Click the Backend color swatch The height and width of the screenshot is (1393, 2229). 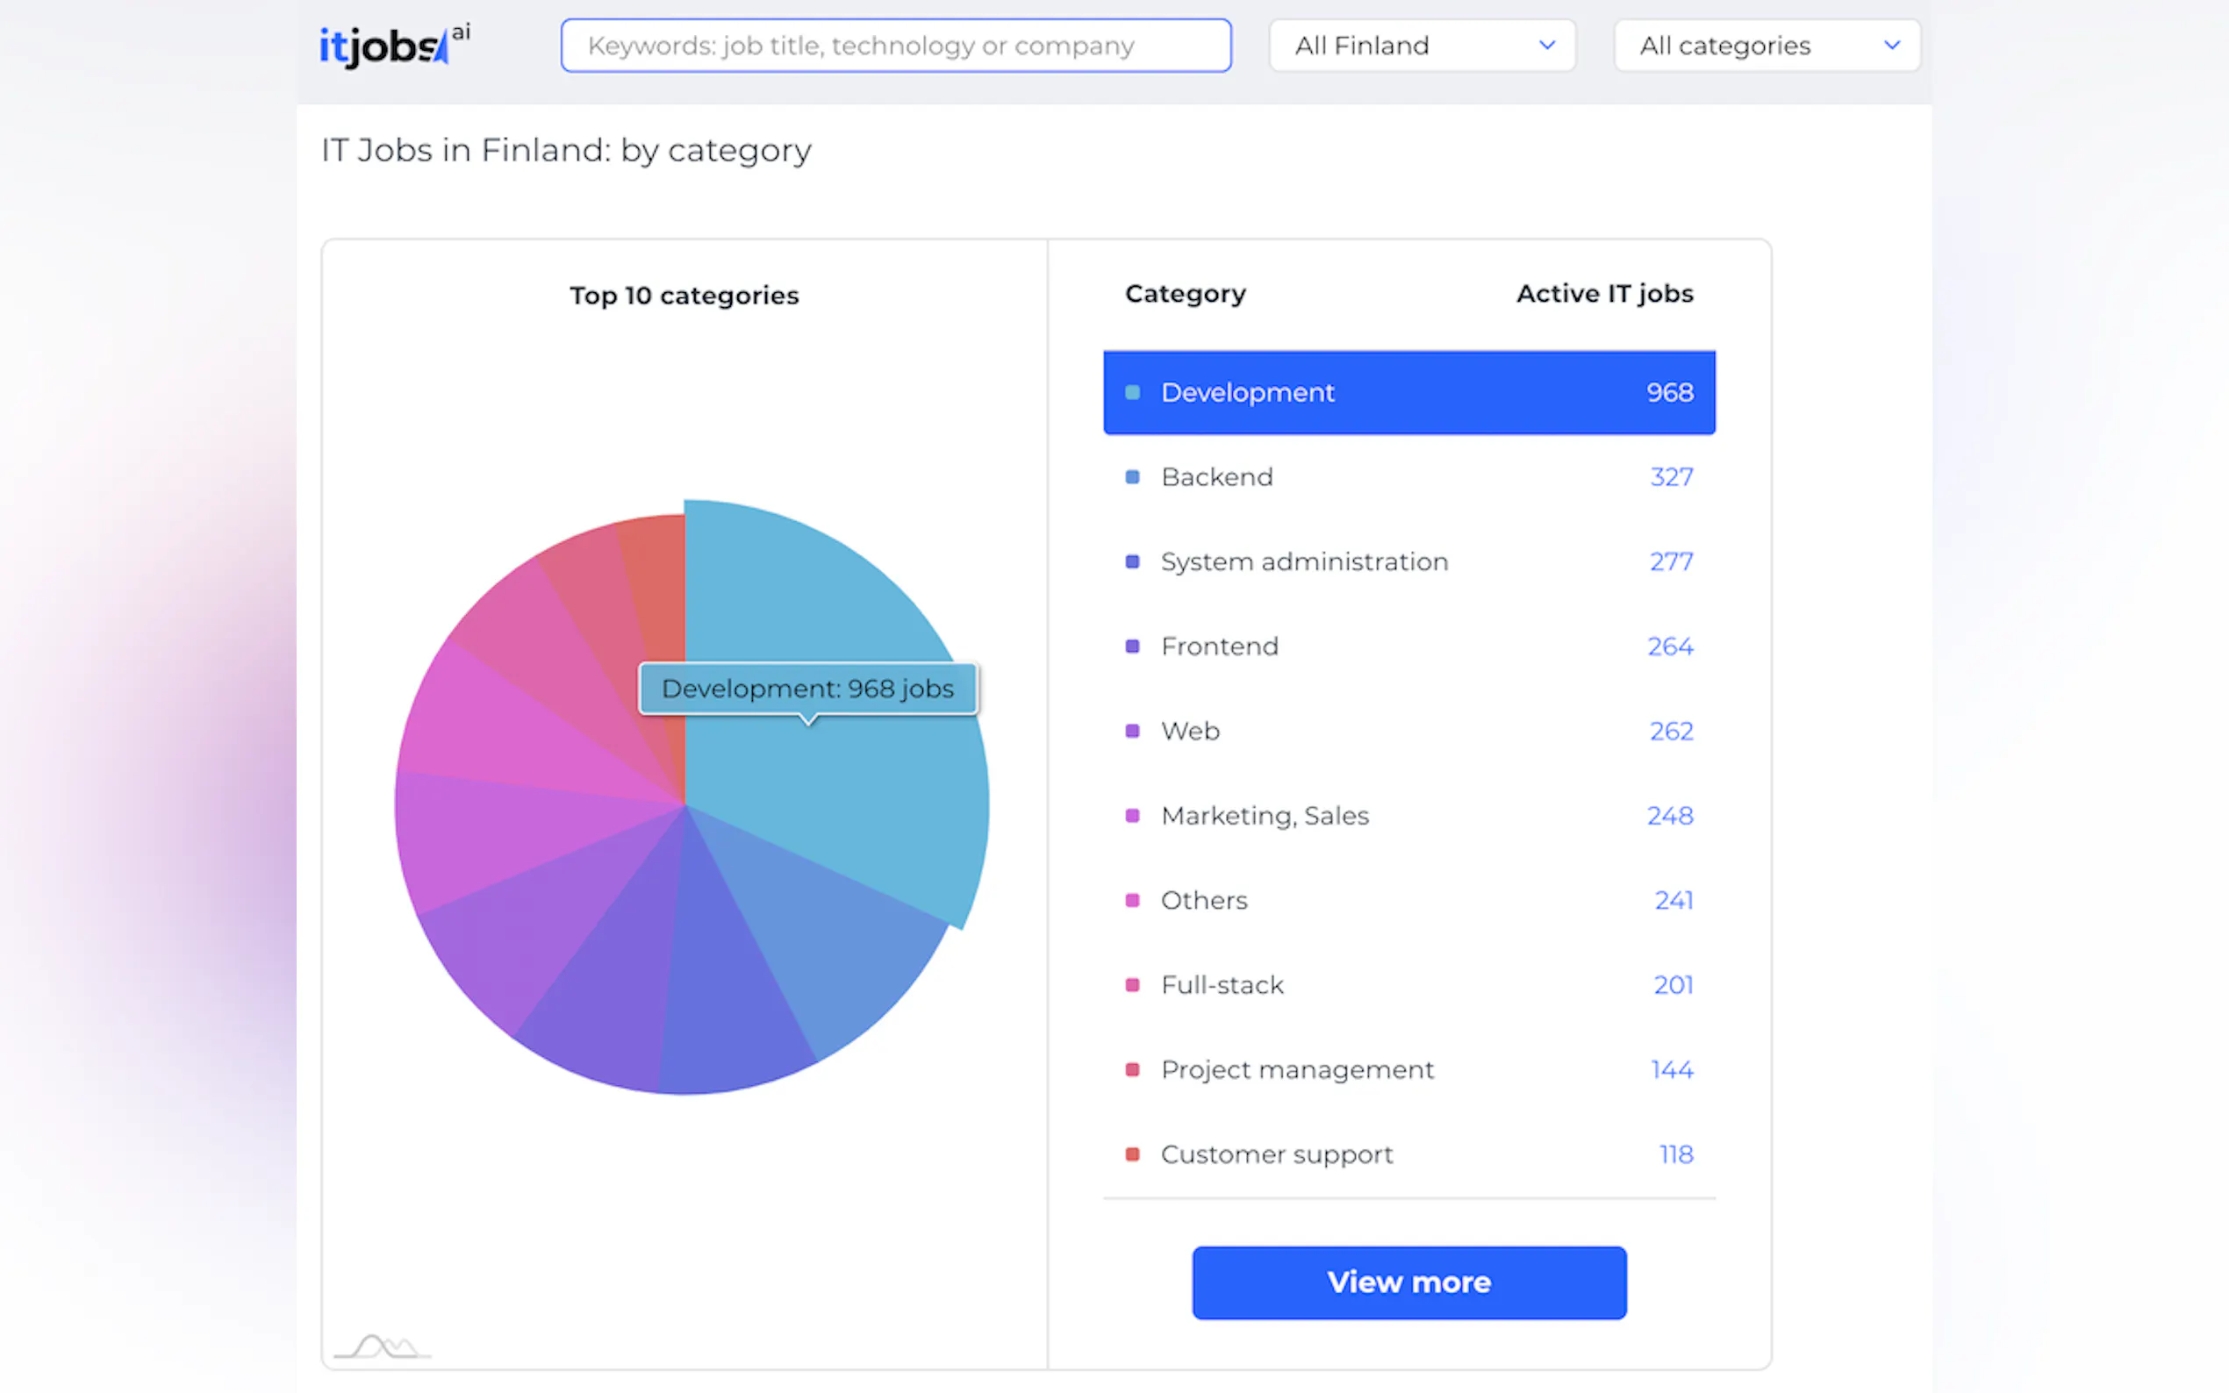click(x=1132, y=477)
